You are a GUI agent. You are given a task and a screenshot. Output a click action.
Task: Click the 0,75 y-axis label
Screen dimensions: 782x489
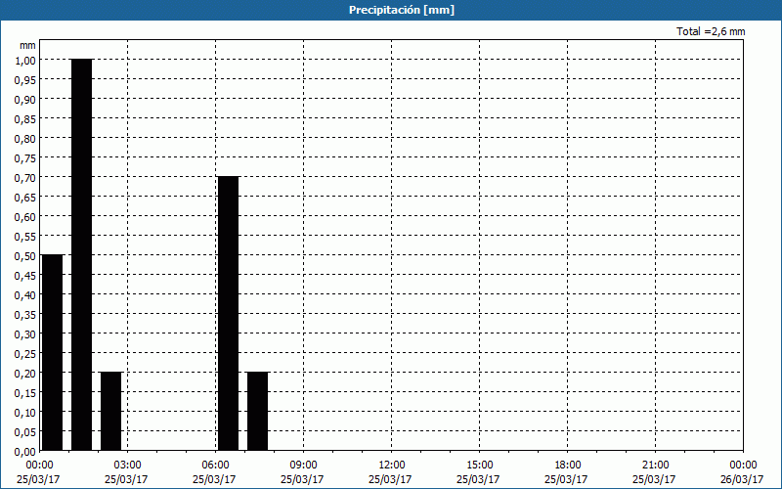pos(25,157)
